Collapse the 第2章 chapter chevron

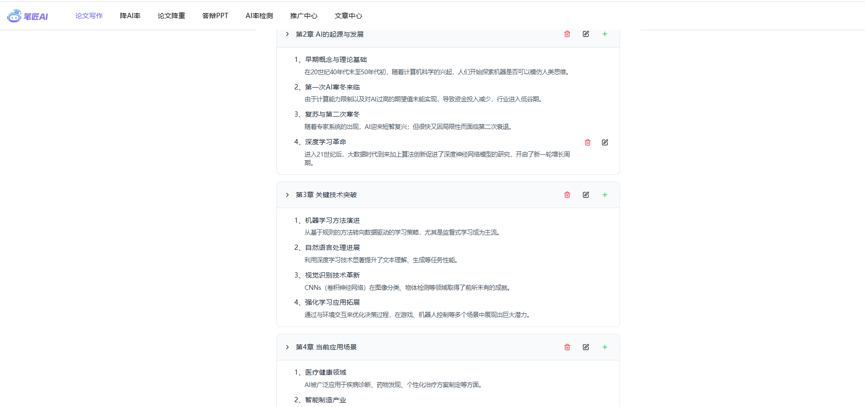287,34
